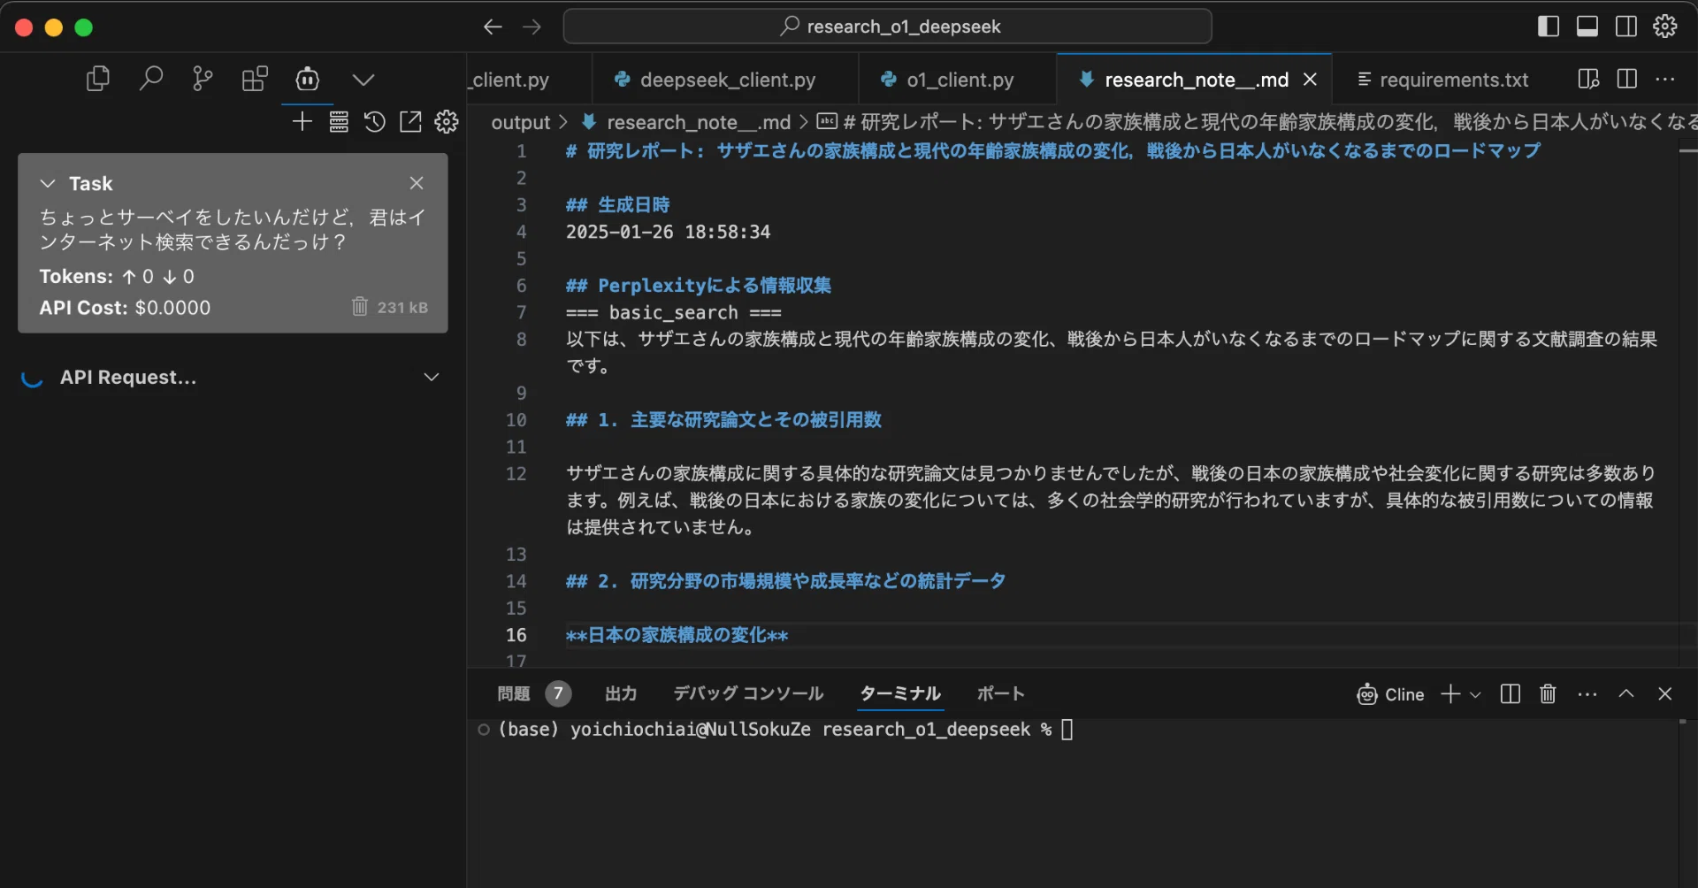The width and height of the screenshot is (1698, 888).
Task: Place cursor on line 4 timestamp text
Action: [668, 232]
